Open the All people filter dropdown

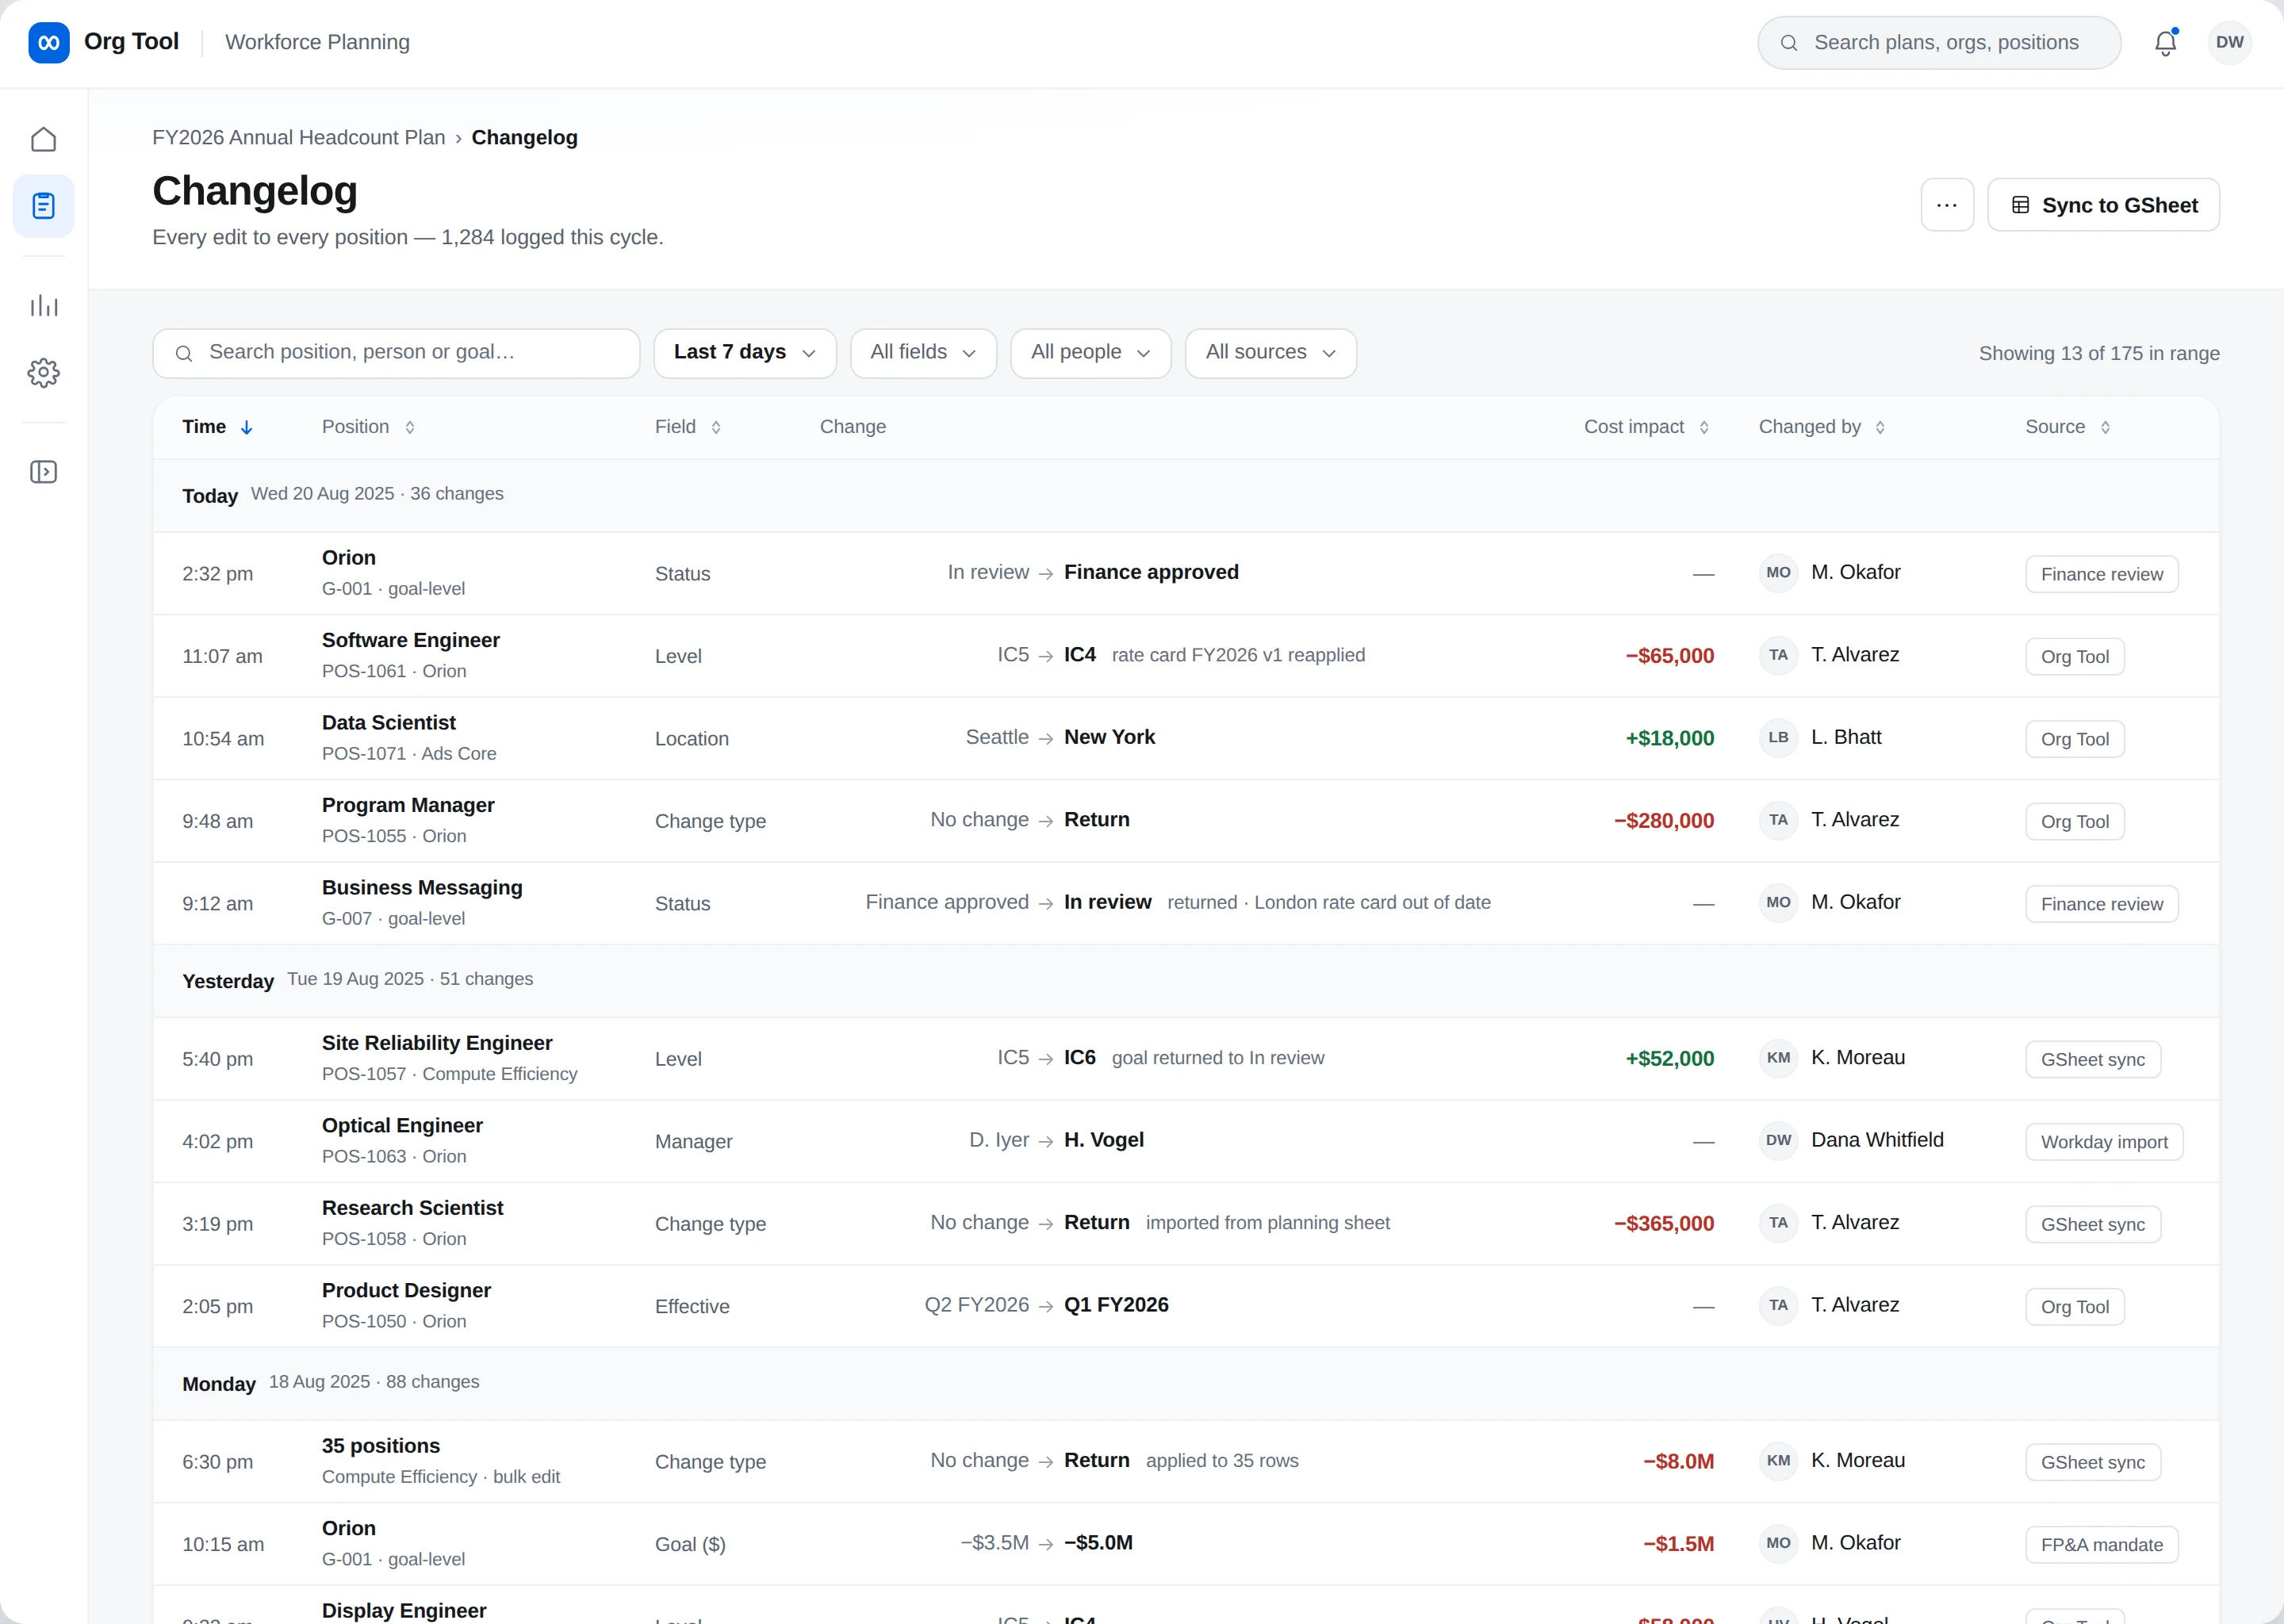(x=1090, y=353)
